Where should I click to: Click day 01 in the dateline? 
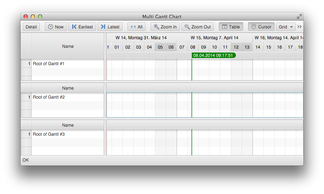117,47
